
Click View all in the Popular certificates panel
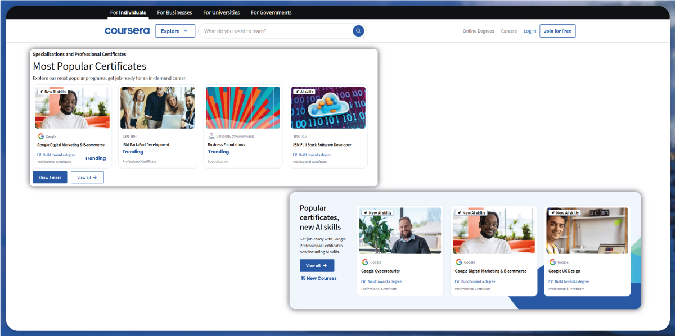pyautogui.click(x=317, y=265)
